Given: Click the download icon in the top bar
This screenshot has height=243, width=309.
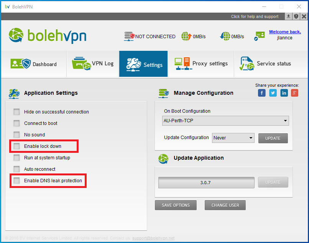Looking at the screenshot, I should [288, 16].
